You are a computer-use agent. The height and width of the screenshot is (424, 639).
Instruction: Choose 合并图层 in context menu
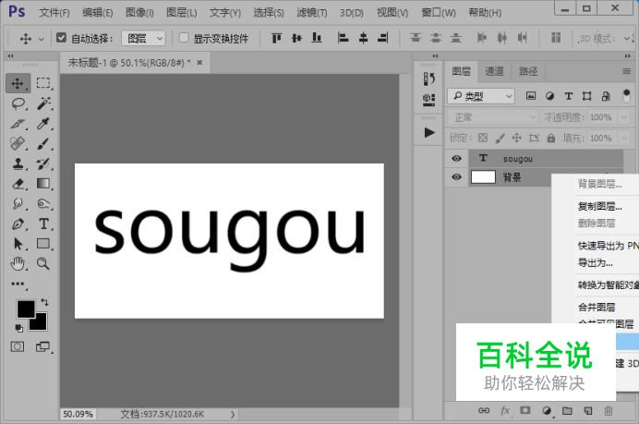coord(597,307)
